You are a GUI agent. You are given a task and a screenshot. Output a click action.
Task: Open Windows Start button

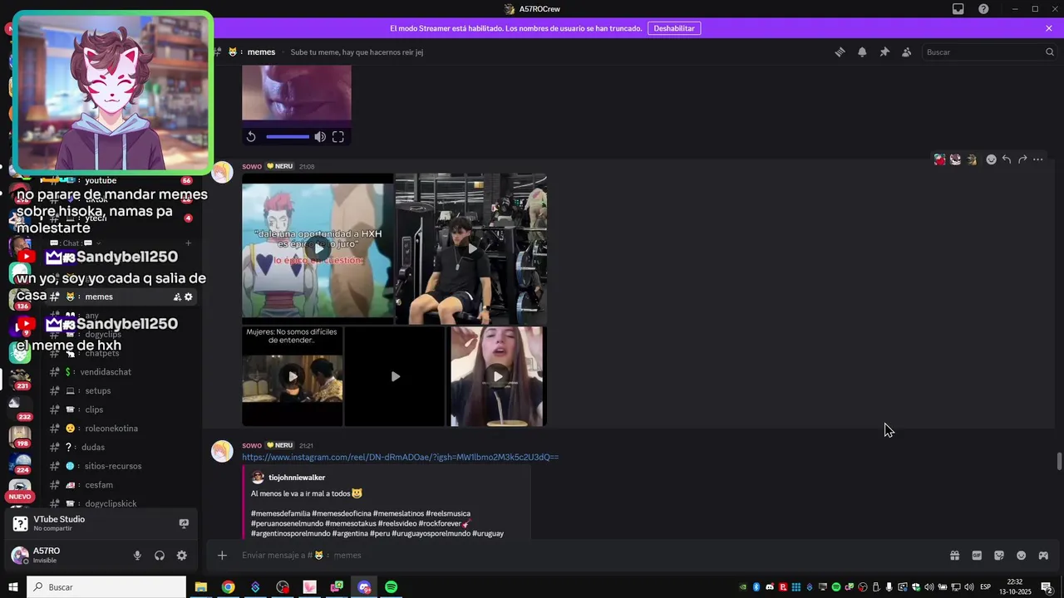coord(13,587)
